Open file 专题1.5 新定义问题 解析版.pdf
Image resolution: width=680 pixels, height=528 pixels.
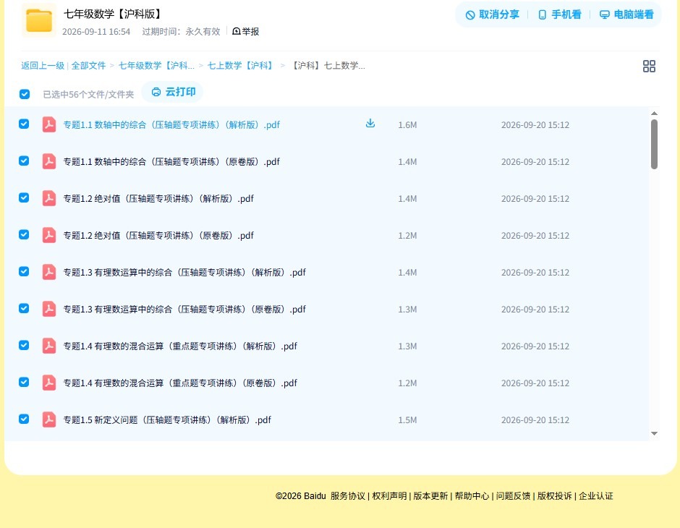167,420
